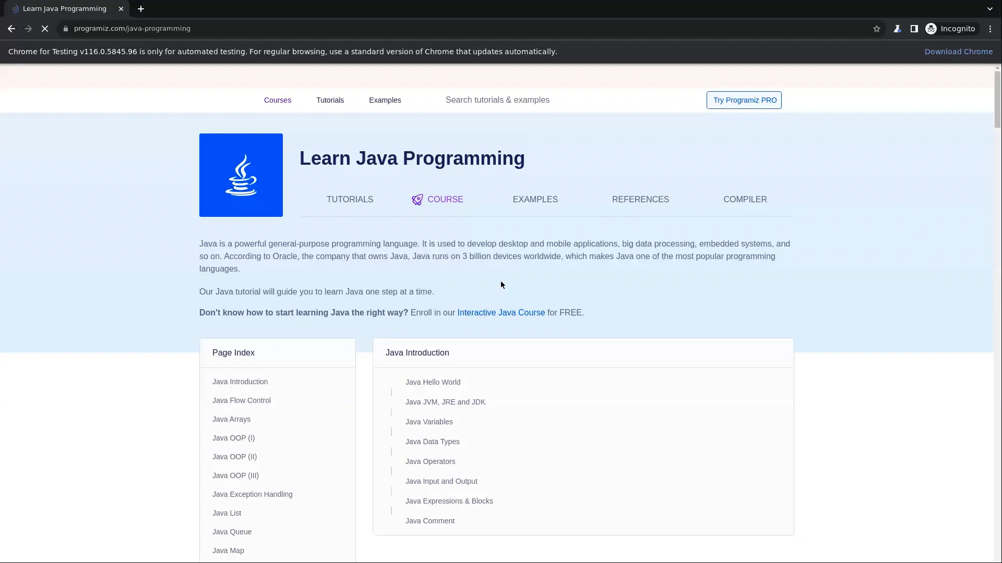Open the Interactive Java Course link
1002x563 pixels.
point(500,312)
